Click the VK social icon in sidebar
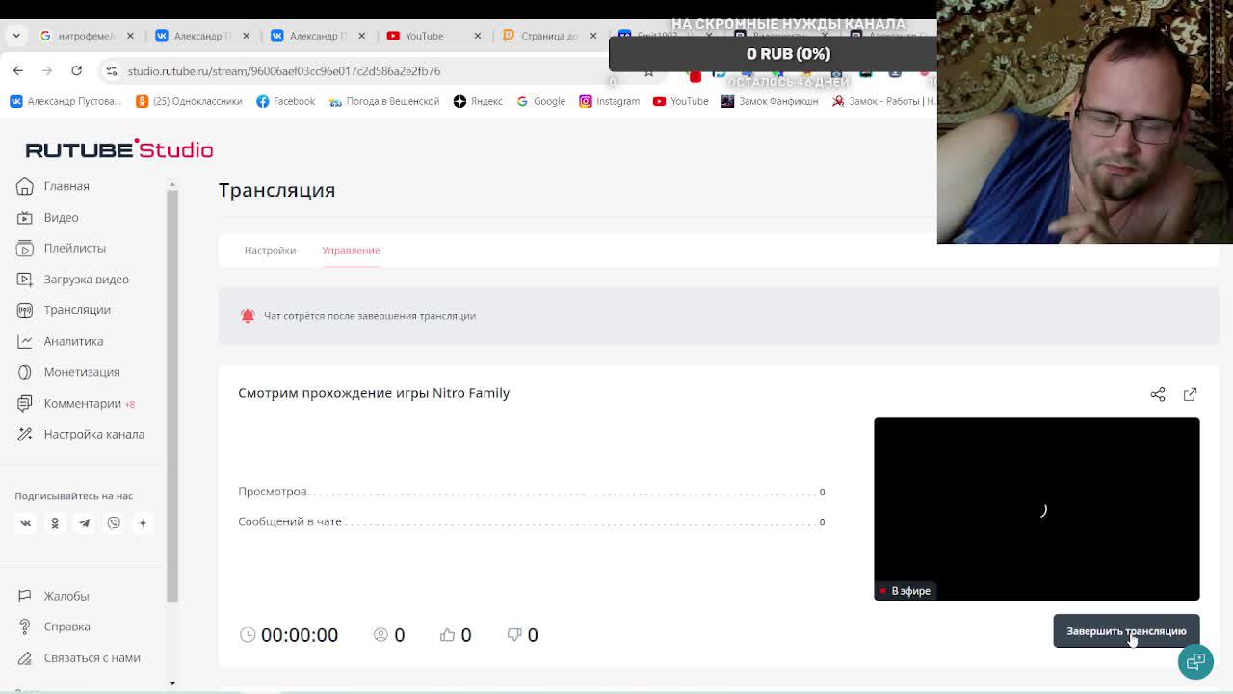The width and height of the screenshot is (1233, 694). pyautogui.click(x=26, y=522)
